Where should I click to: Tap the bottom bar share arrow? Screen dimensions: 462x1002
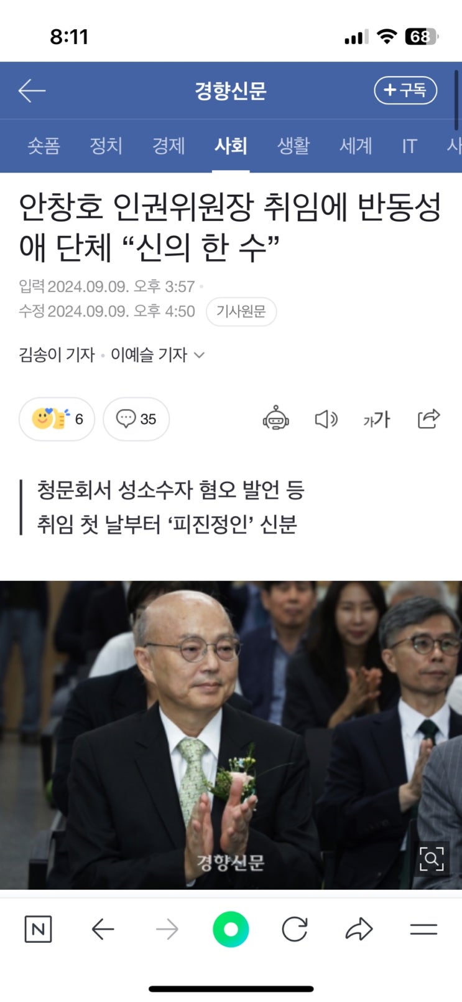pyautogui.click(x=359, y=930)
